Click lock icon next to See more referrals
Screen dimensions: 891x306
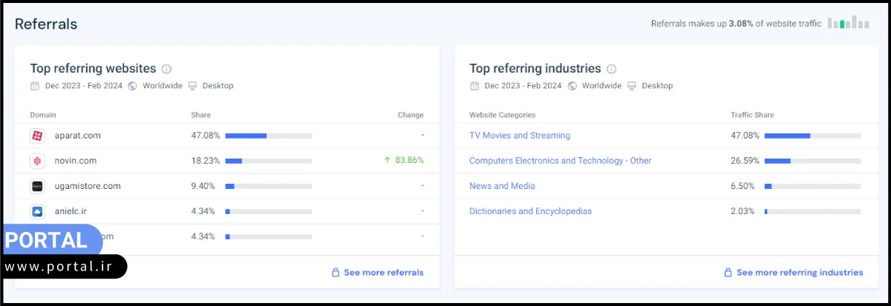coord(336,273)
